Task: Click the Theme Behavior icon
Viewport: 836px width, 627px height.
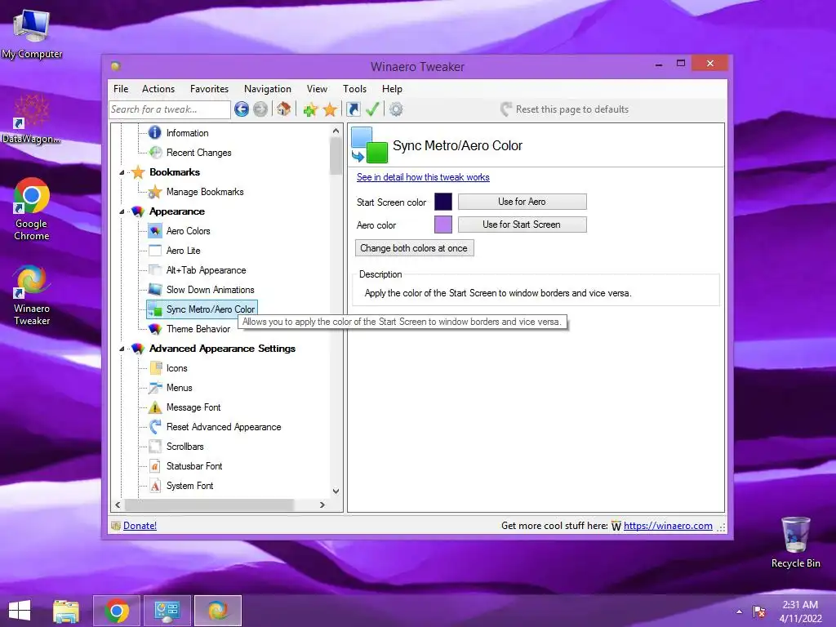Action: tap(155, 329)
